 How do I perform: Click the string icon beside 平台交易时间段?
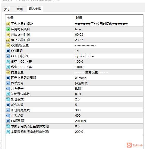coord(8,24)
